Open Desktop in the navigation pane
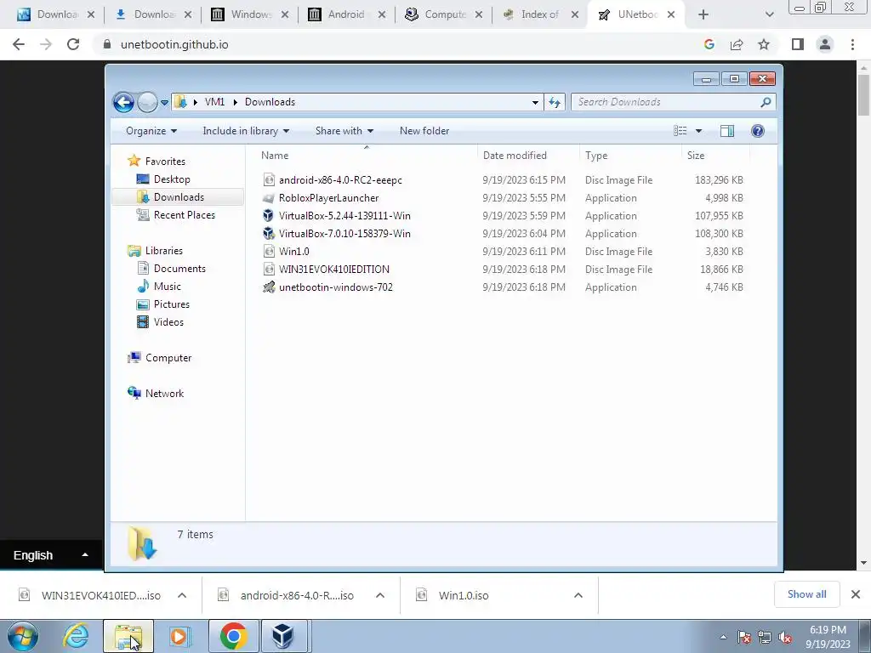This screenshot has width=871, height=653. (x=172, y=179)
